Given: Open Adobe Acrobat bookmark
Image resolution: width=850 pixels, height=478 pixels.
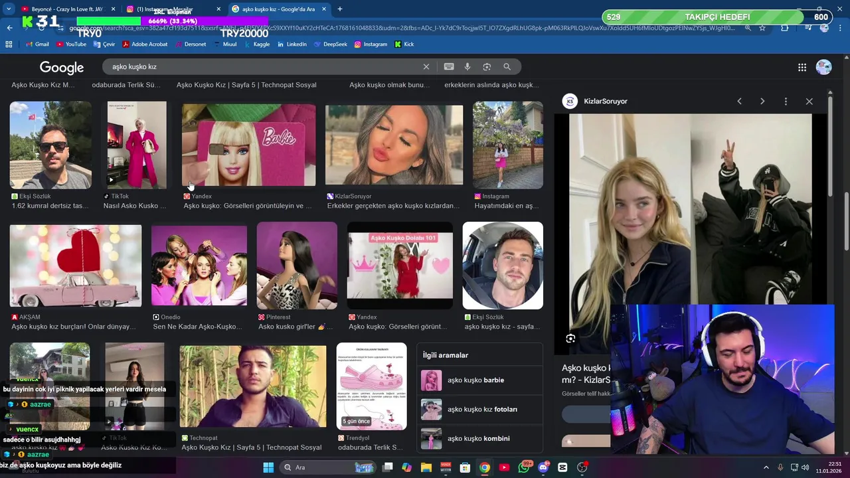Looking at the screenshot, I should [x=145, y=44].
